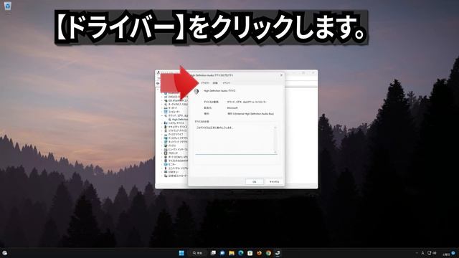The image size is (459, 258).
Task: Confirm the dialog with the OK button
Action: click(254, 182)
